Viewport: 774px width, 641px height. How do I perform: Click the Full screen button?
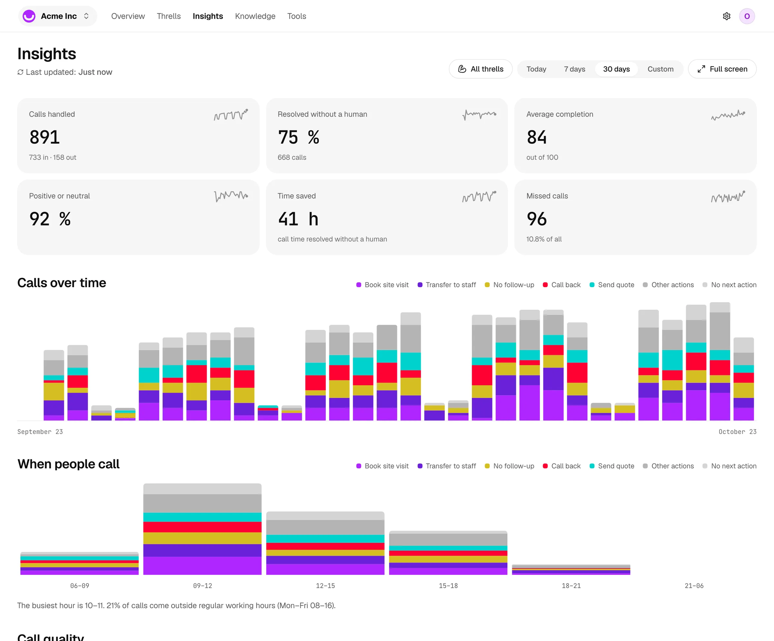coord(722,69)
